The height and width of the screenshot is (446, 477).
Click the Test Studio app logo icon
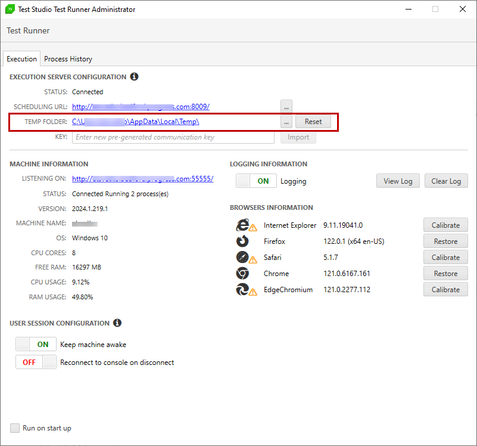point(10,9)
